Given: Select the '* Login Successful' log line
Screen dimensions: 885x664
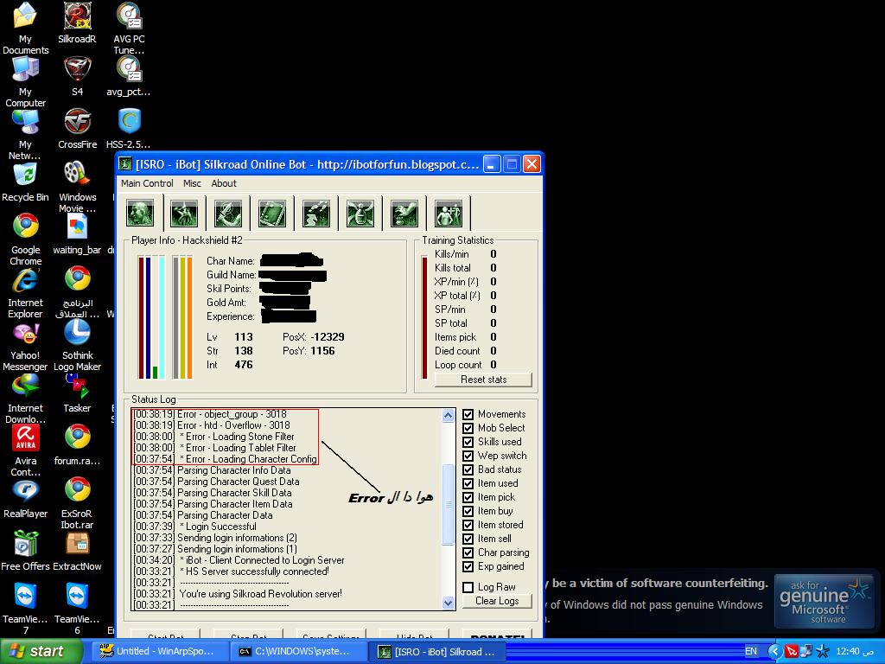Looking at the screenshot, I should pos(194,527).
